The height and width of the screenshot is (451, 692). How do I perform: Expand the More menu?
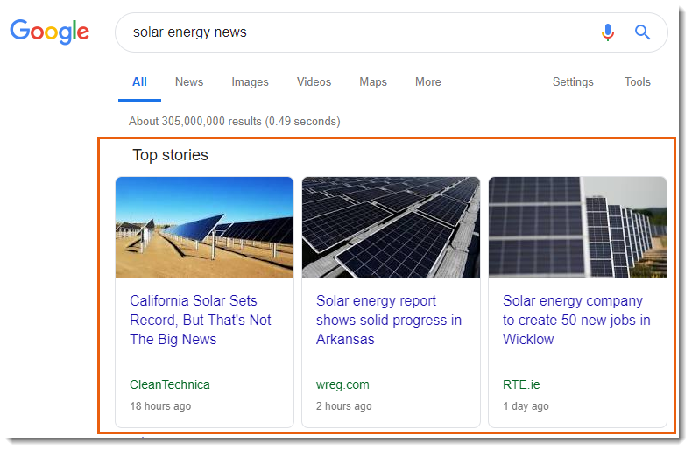pyautogui.click(x=428, y=82)
